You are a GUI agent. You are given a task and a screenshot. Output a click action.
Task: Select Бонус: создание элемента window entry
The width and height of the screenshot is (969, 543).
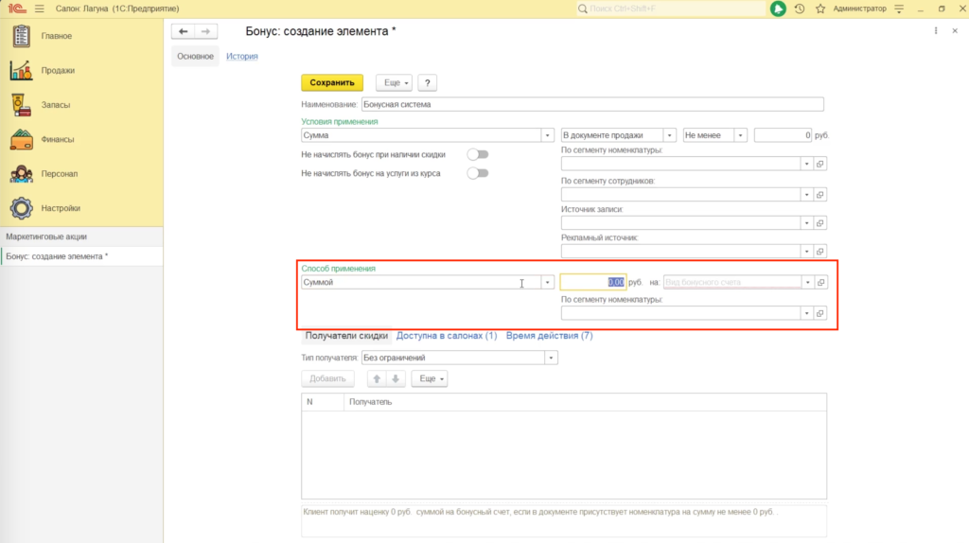81,256
